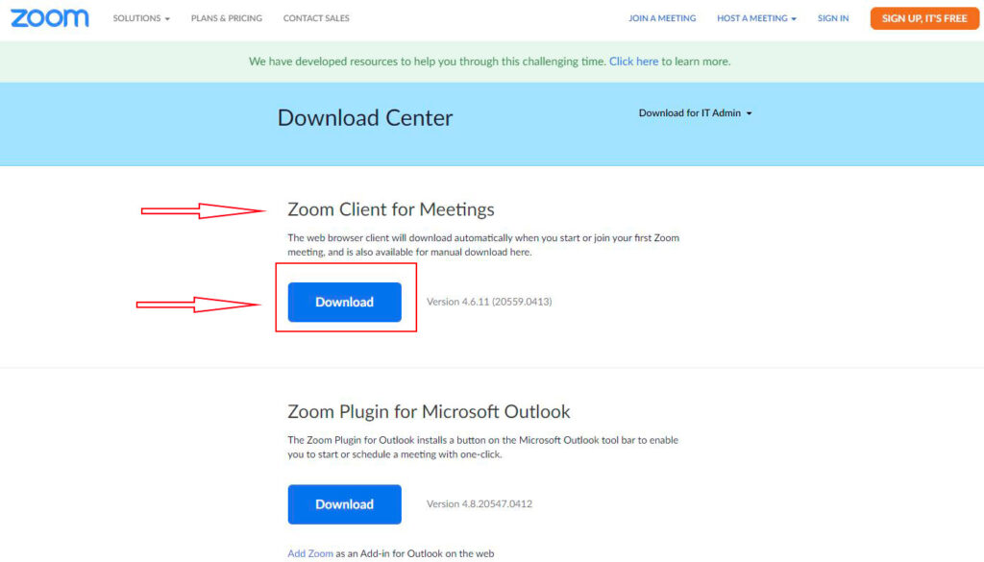Download Zoom Plugin for Microsoft Outlook
The width and height of the screenshot is (984, 562).
345,504
